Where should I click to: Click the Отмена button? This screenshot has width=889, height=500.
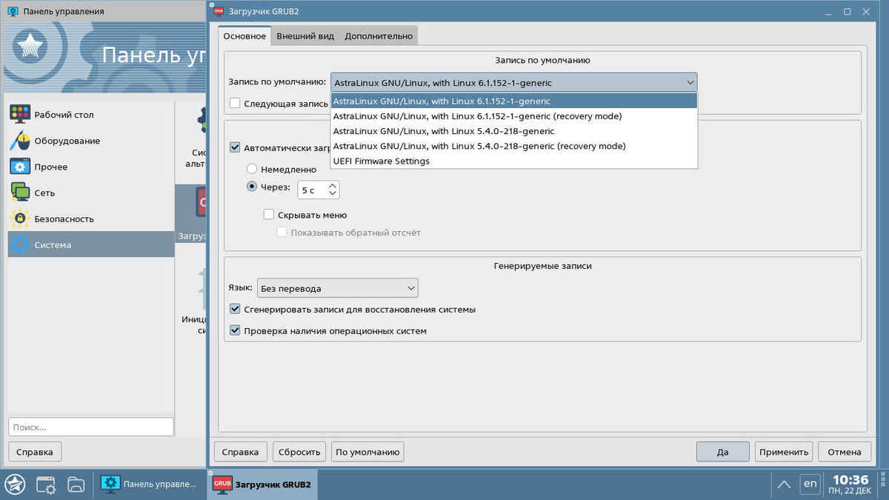[x=845, y=451]
